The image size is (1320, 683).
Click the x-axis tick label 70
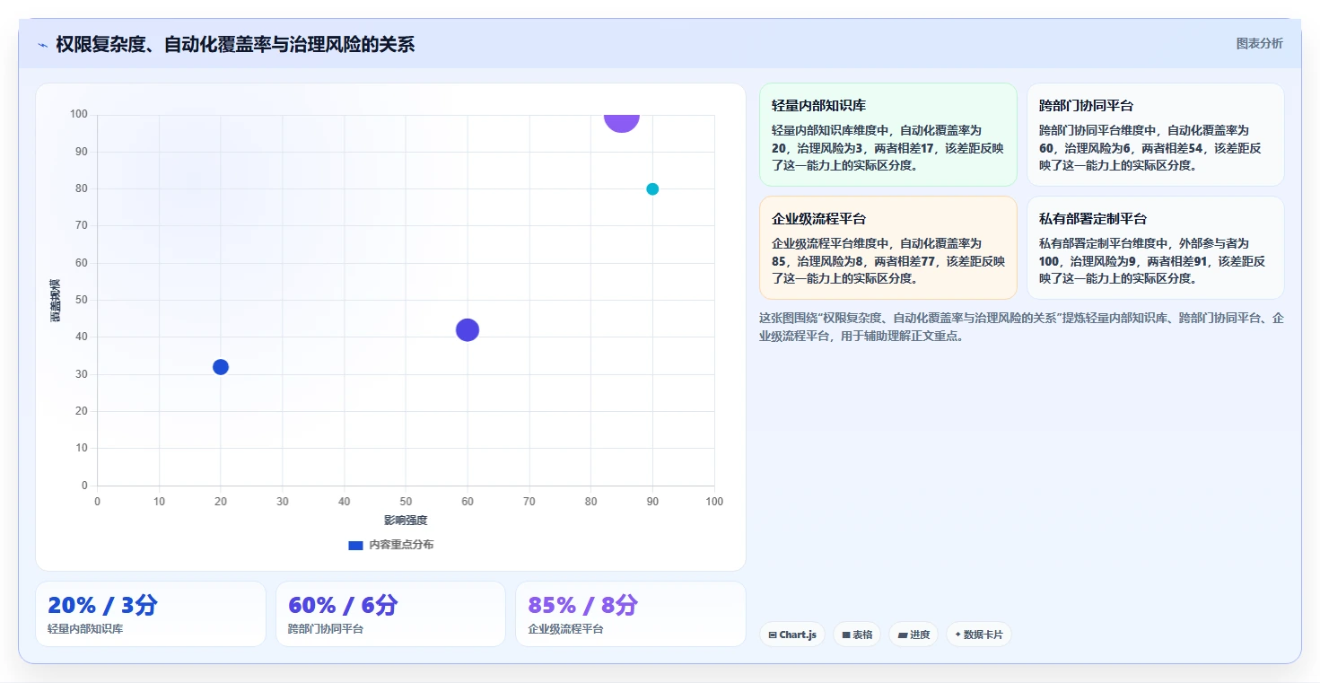529,502
